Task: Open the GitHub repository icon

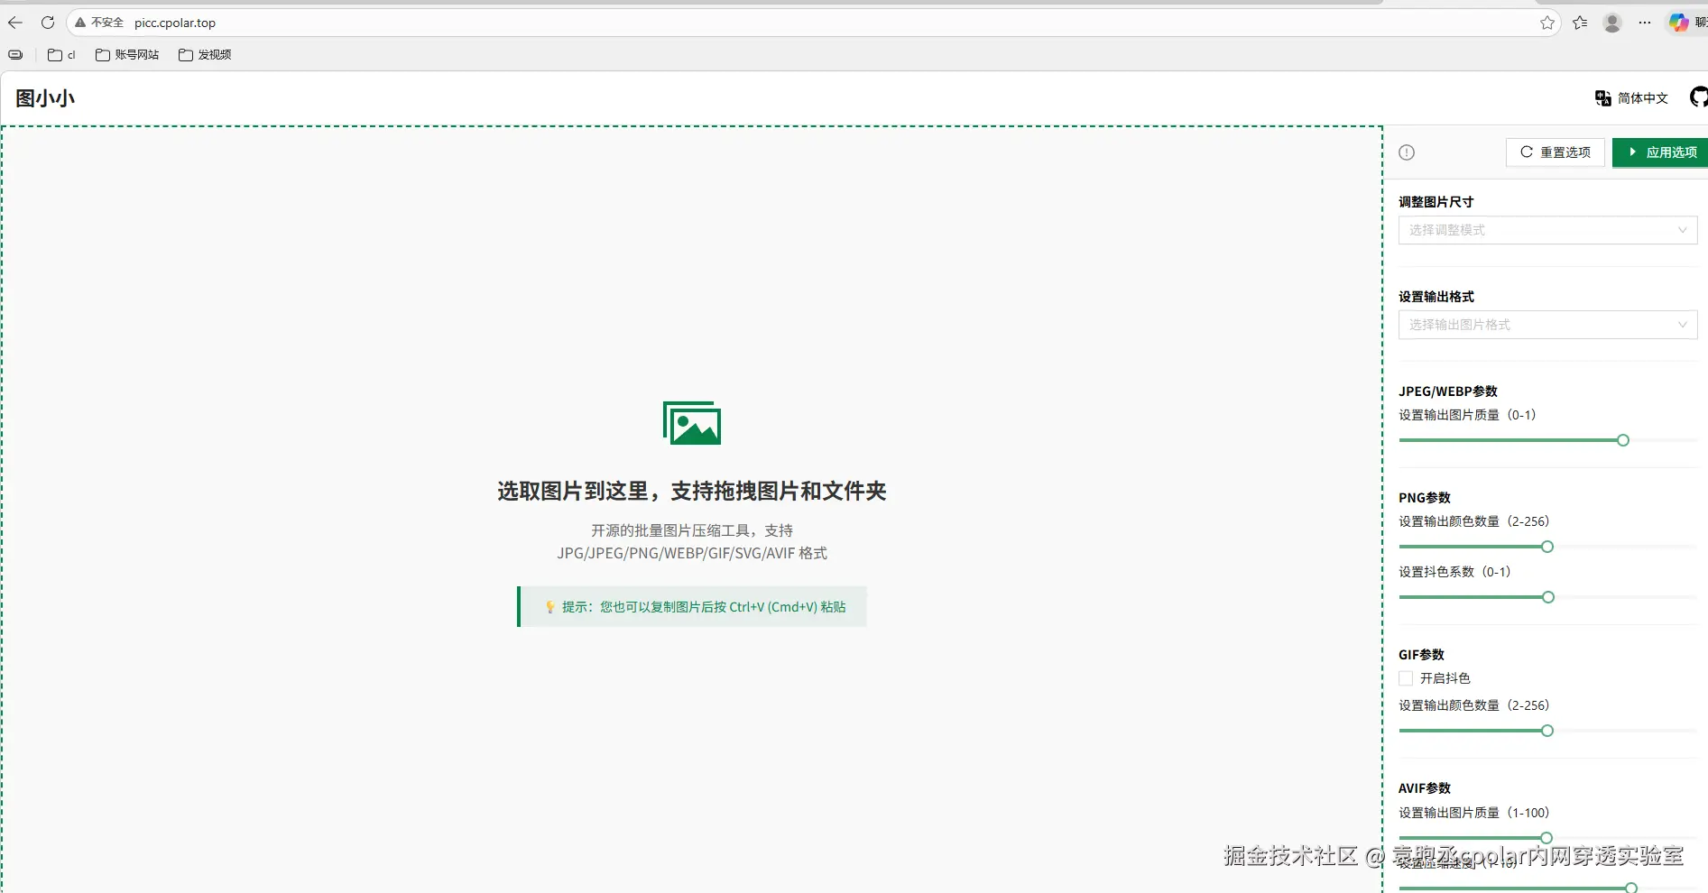Action: point(1698,97)
